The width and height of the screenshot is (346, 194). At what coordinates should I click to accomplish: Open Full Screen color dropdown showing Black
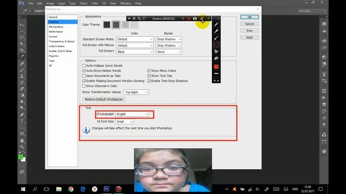pos(135,52)
